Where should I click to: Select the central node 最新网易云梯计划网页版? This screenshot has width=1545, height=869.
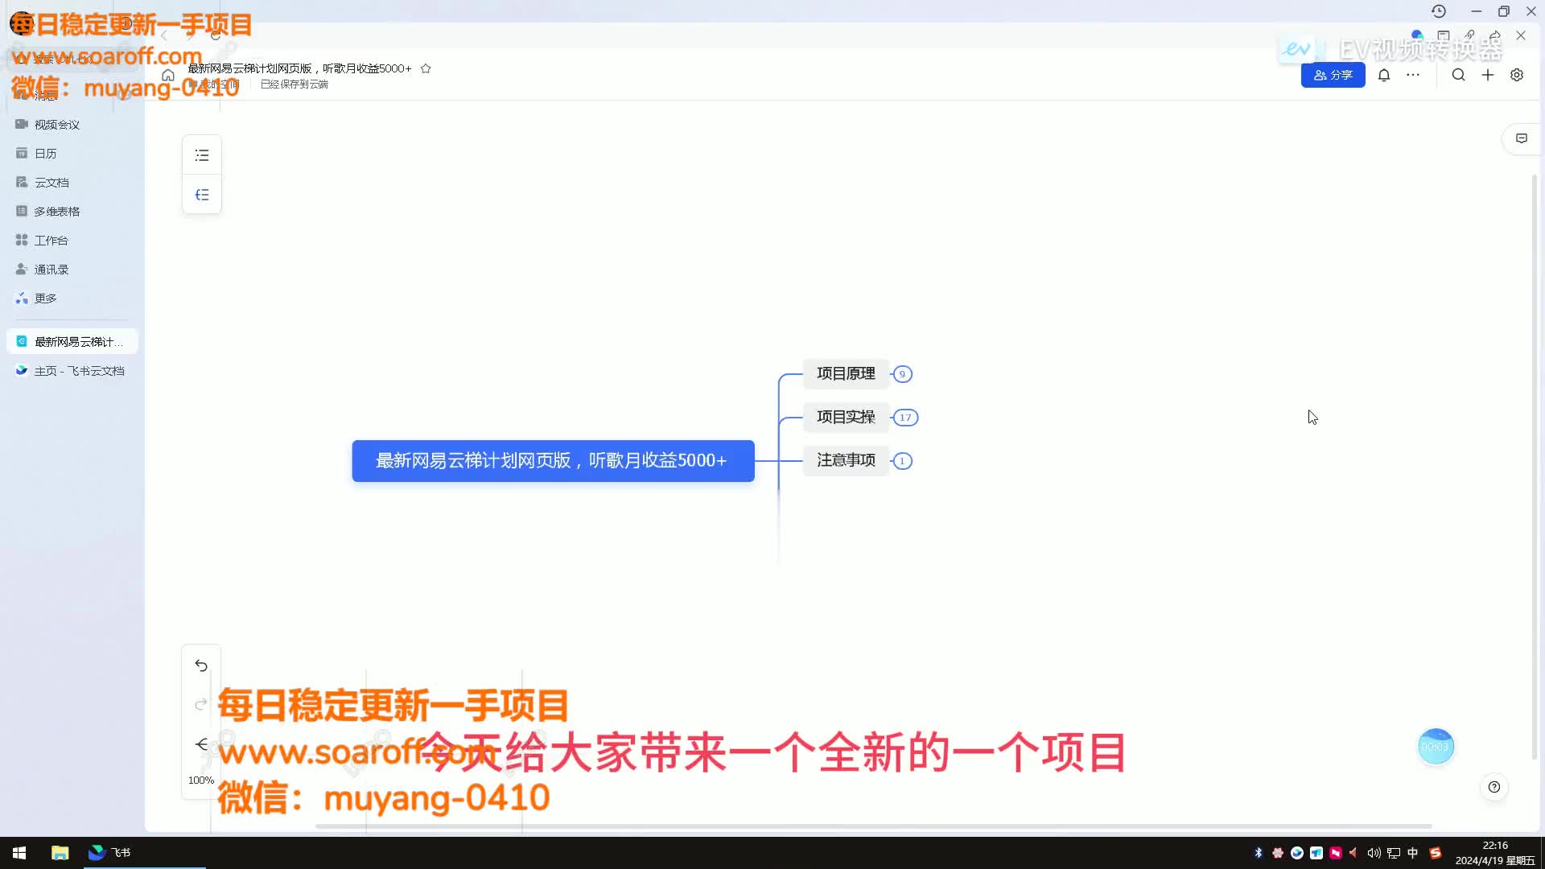(553, 461)
